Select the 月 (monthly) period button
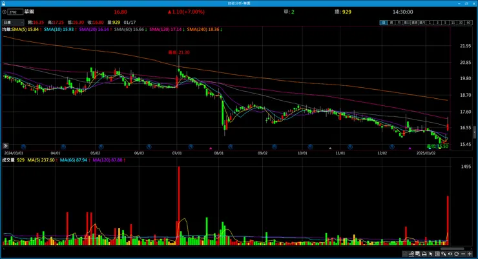The width and height of the screenshot is (478, 259). [x=399, y=23]
